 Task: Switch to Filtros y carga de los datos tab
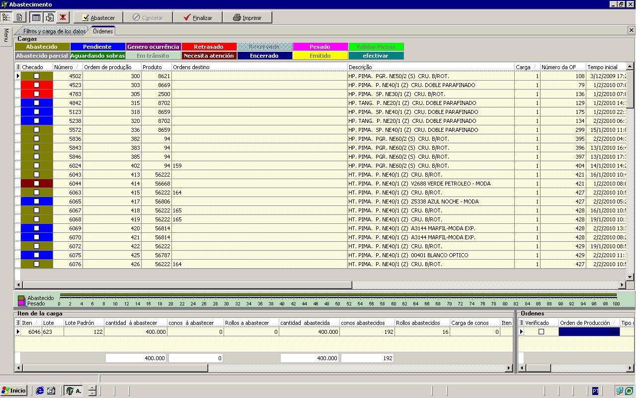54,31
